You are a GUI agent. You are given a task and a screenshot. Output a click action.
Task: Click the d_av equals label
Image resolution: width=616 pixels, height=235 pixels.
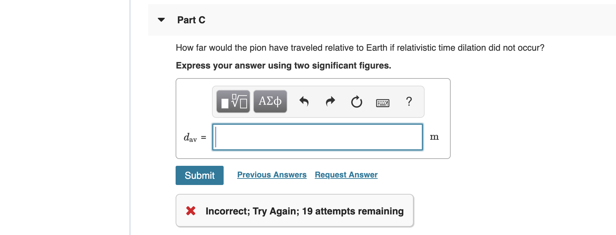(x=194, y=137)
